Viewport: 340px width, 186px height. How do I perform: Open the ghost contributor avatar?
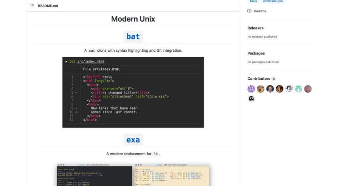pyautogui.click(x=251, y=98)
